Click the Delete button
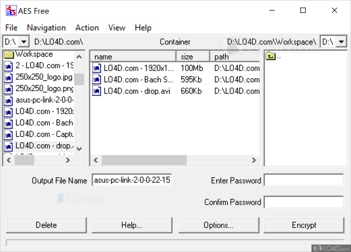The width and height of the screenshot is (351, 252). click(x=46, y=225)
